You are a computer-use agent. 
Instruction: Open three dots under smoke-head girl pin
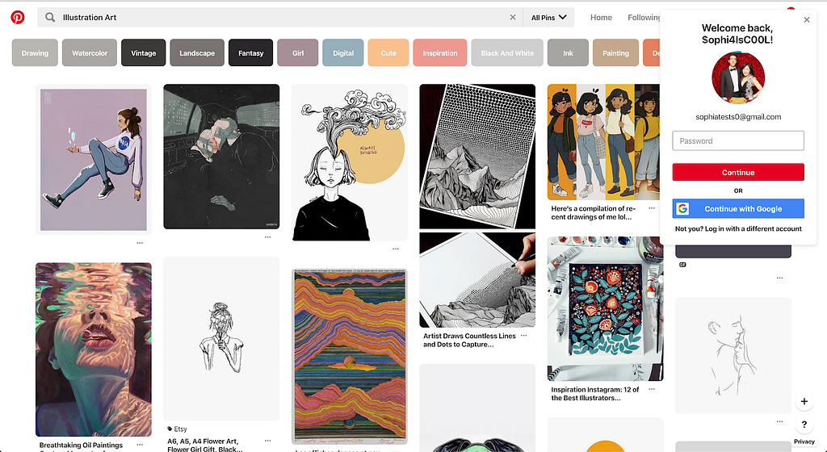pyautogui.click(x=395, y=249)
